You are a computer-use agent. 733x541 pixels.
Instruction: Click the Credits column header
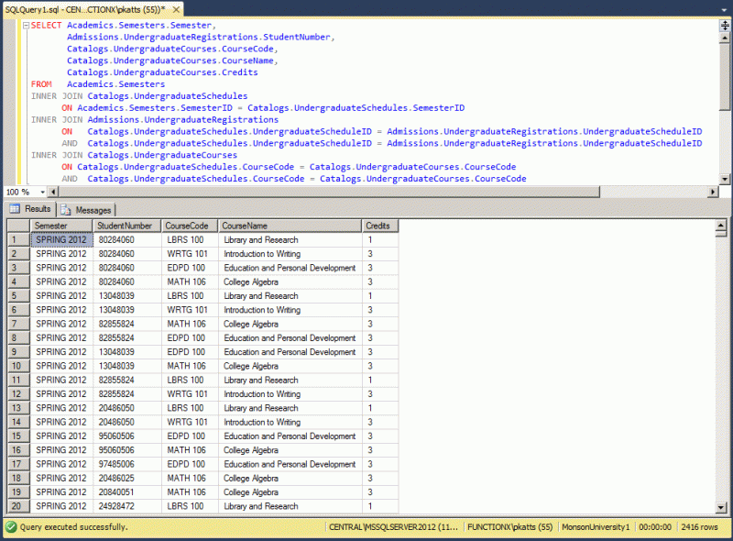[379, 226]
